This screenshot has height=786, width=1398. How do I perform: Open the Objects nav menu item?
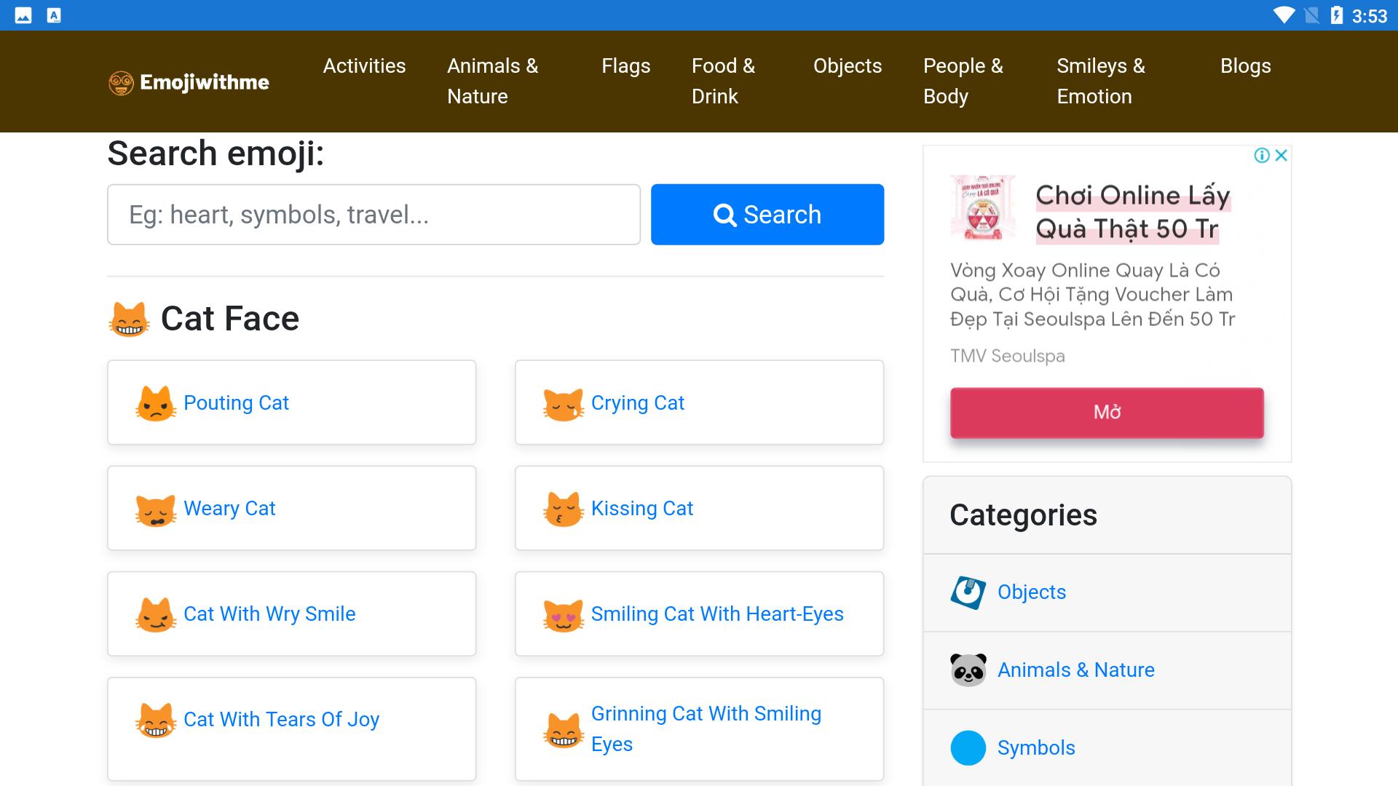coord(848,66)
